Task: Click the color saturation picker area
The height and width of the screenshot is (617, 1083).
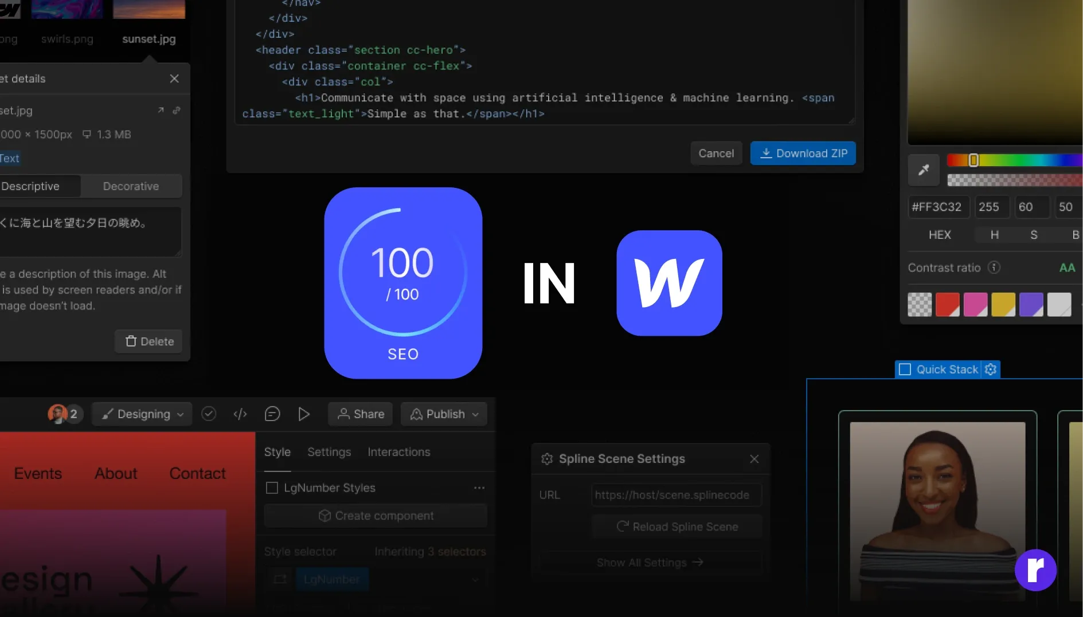Action: (995, 72)
